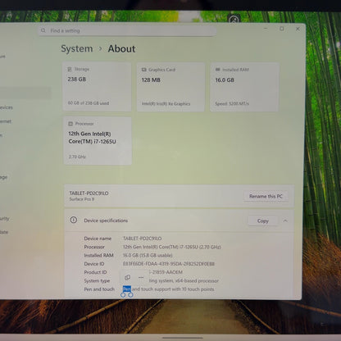341x341 pixels.
Task: Click the highlighted Pen text selection
Action: point(127,289)
